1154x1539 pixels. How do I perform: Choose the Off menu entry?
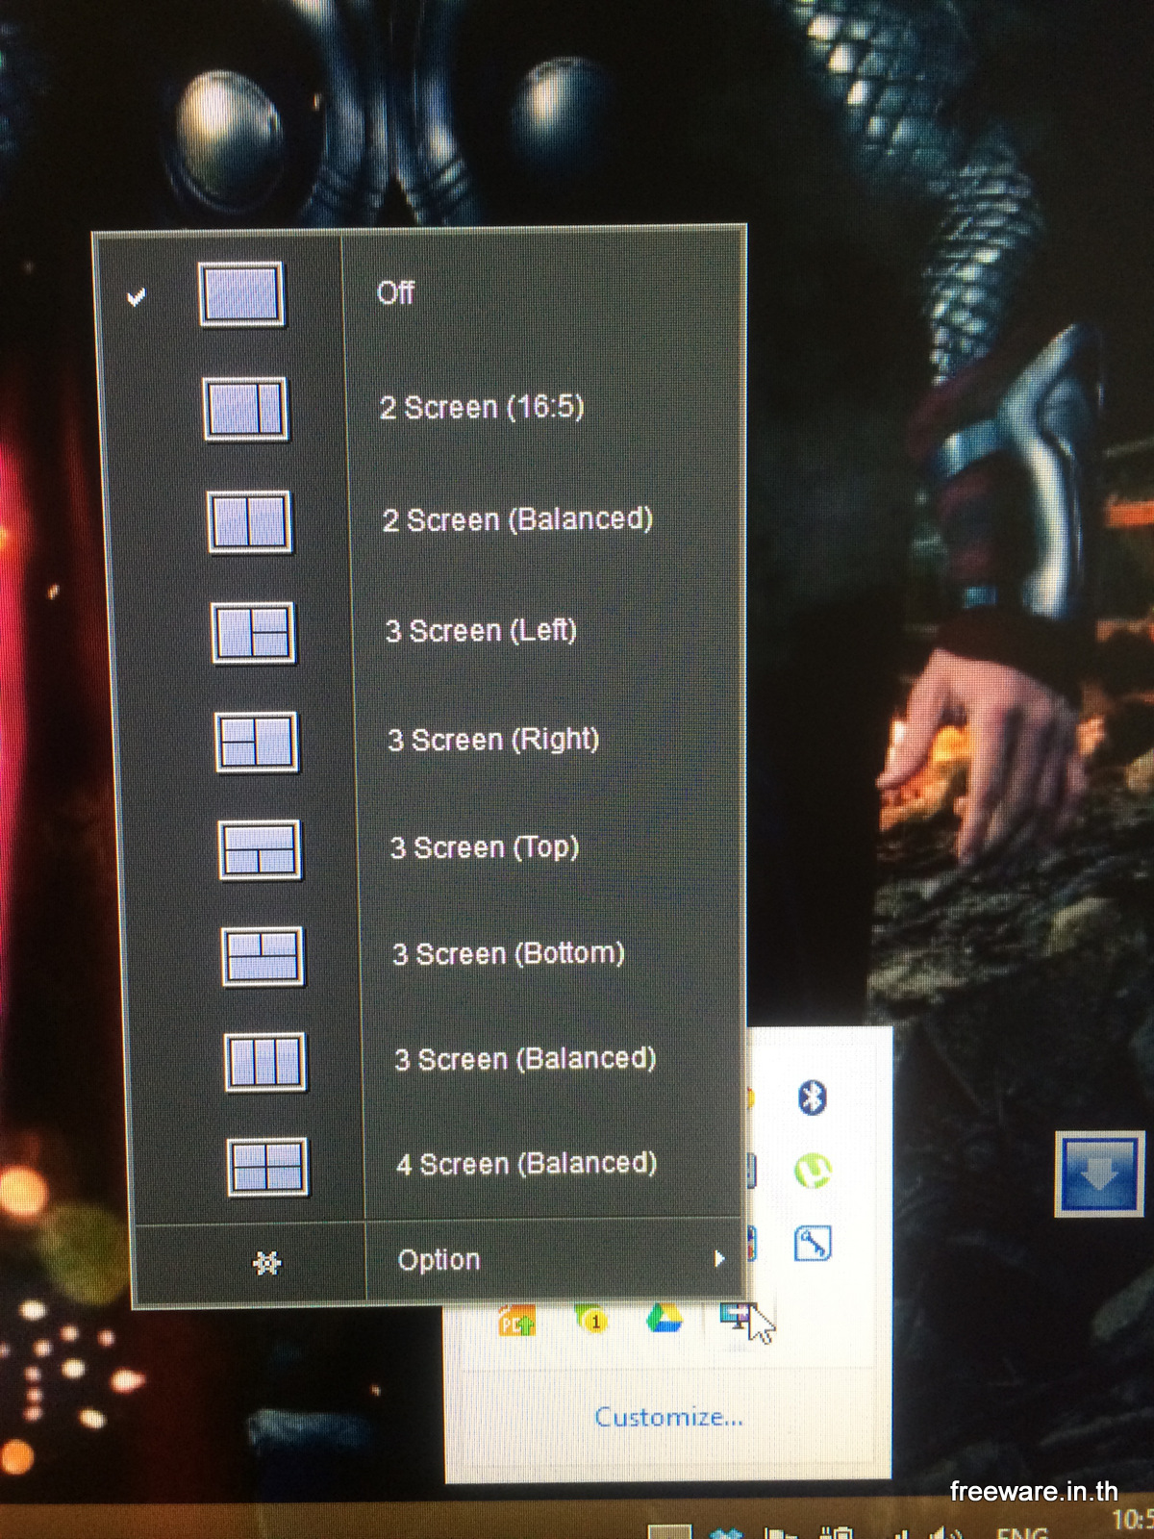[x=395, y=292]
